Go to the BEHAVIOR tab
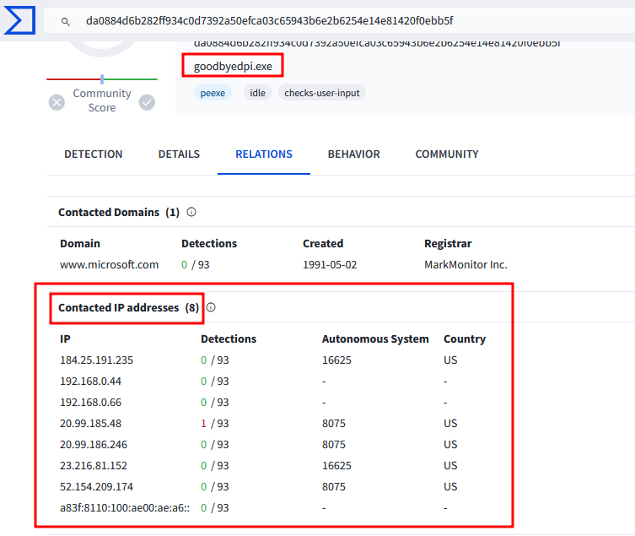The image size is (635, 536). [x=354, y=154]
